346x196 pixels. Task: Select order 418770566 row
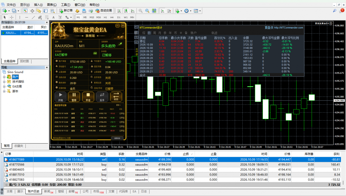point(172,165)
